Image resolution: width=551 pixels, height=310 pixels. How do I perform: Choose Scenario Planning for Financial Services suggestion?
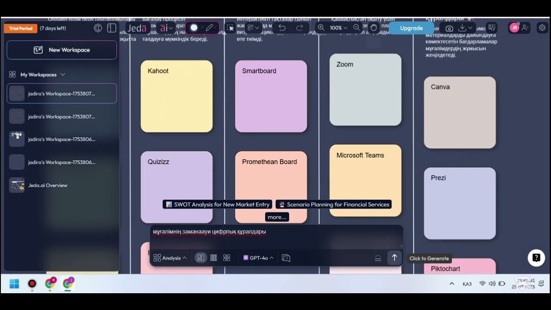[x=334, y=205]
